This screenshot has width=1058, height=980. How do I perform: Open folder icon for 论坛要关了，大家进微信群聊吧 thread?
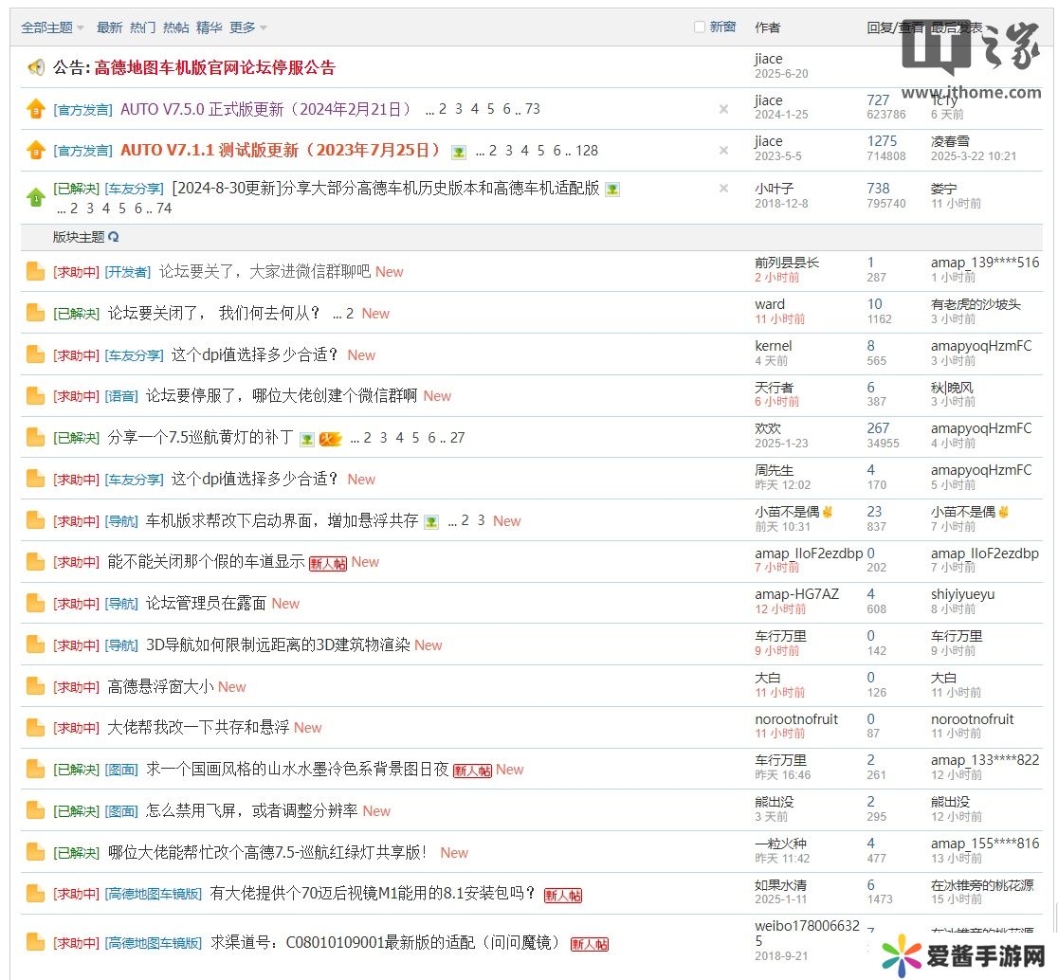pos(36,272)
